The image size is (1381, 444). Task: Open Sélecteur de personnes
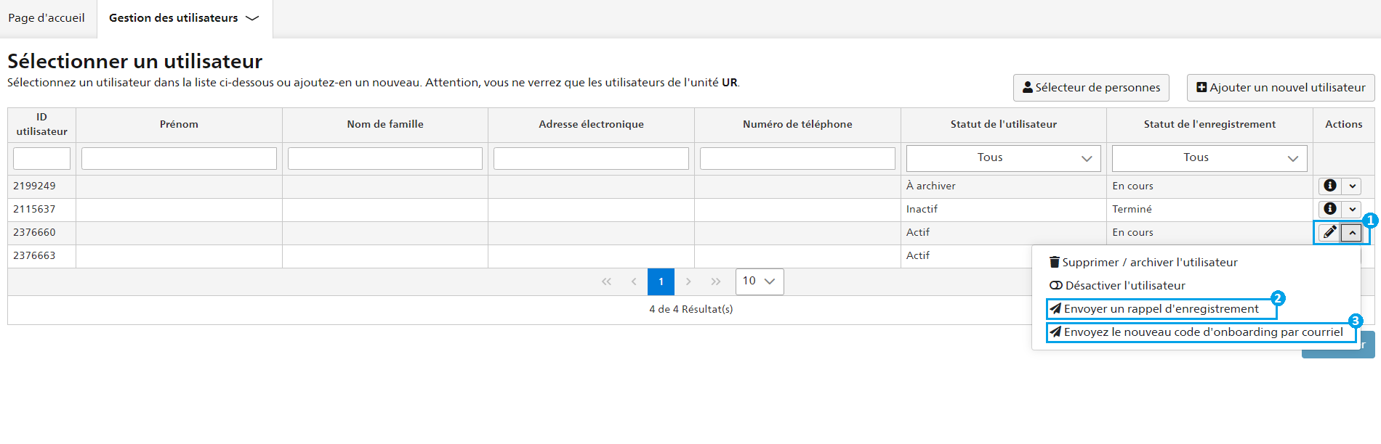(1091, 88)
